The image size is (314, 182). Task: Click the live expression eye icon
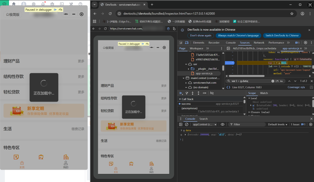(222, 125)
